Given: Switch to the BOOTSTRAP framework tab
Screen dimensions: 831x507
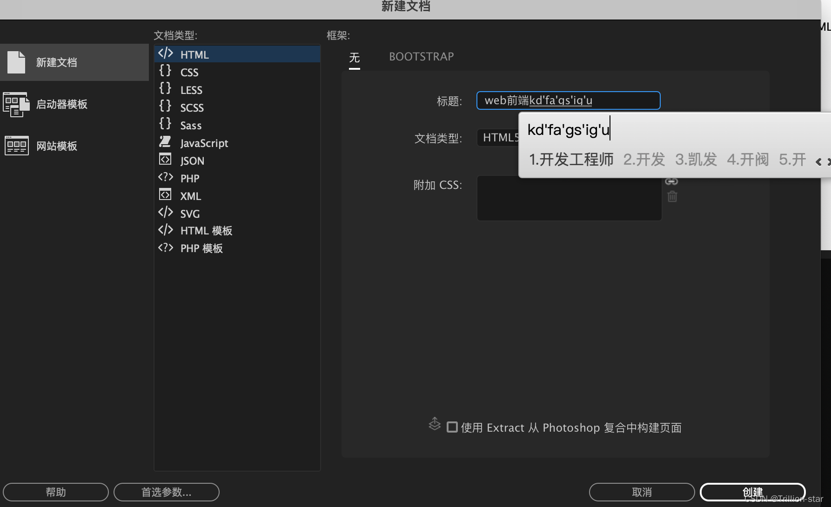Looking at the screenshot, I should (422, 57).
